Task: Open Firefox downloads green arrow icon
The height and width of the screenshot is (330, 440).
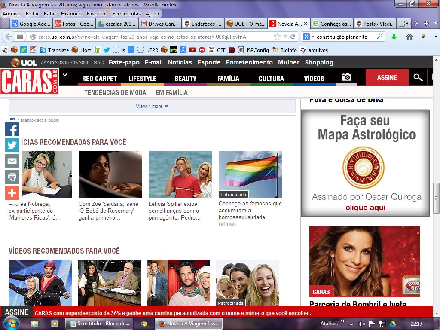Action: [394, 37]
